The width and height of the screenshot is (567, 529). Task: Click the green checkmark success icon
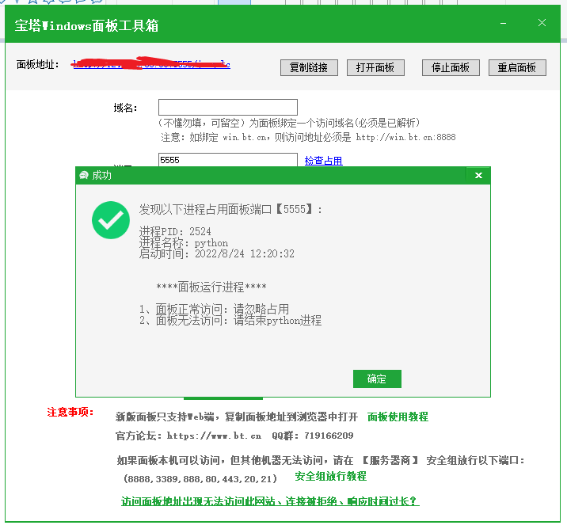tap(111, 220)
